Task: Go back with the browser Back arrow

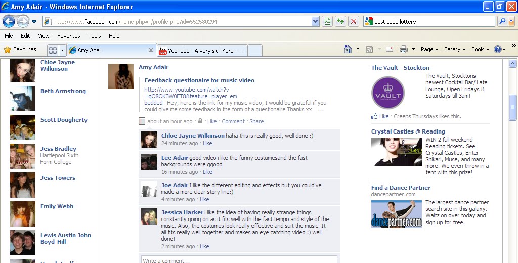Action: click(9, 22)
